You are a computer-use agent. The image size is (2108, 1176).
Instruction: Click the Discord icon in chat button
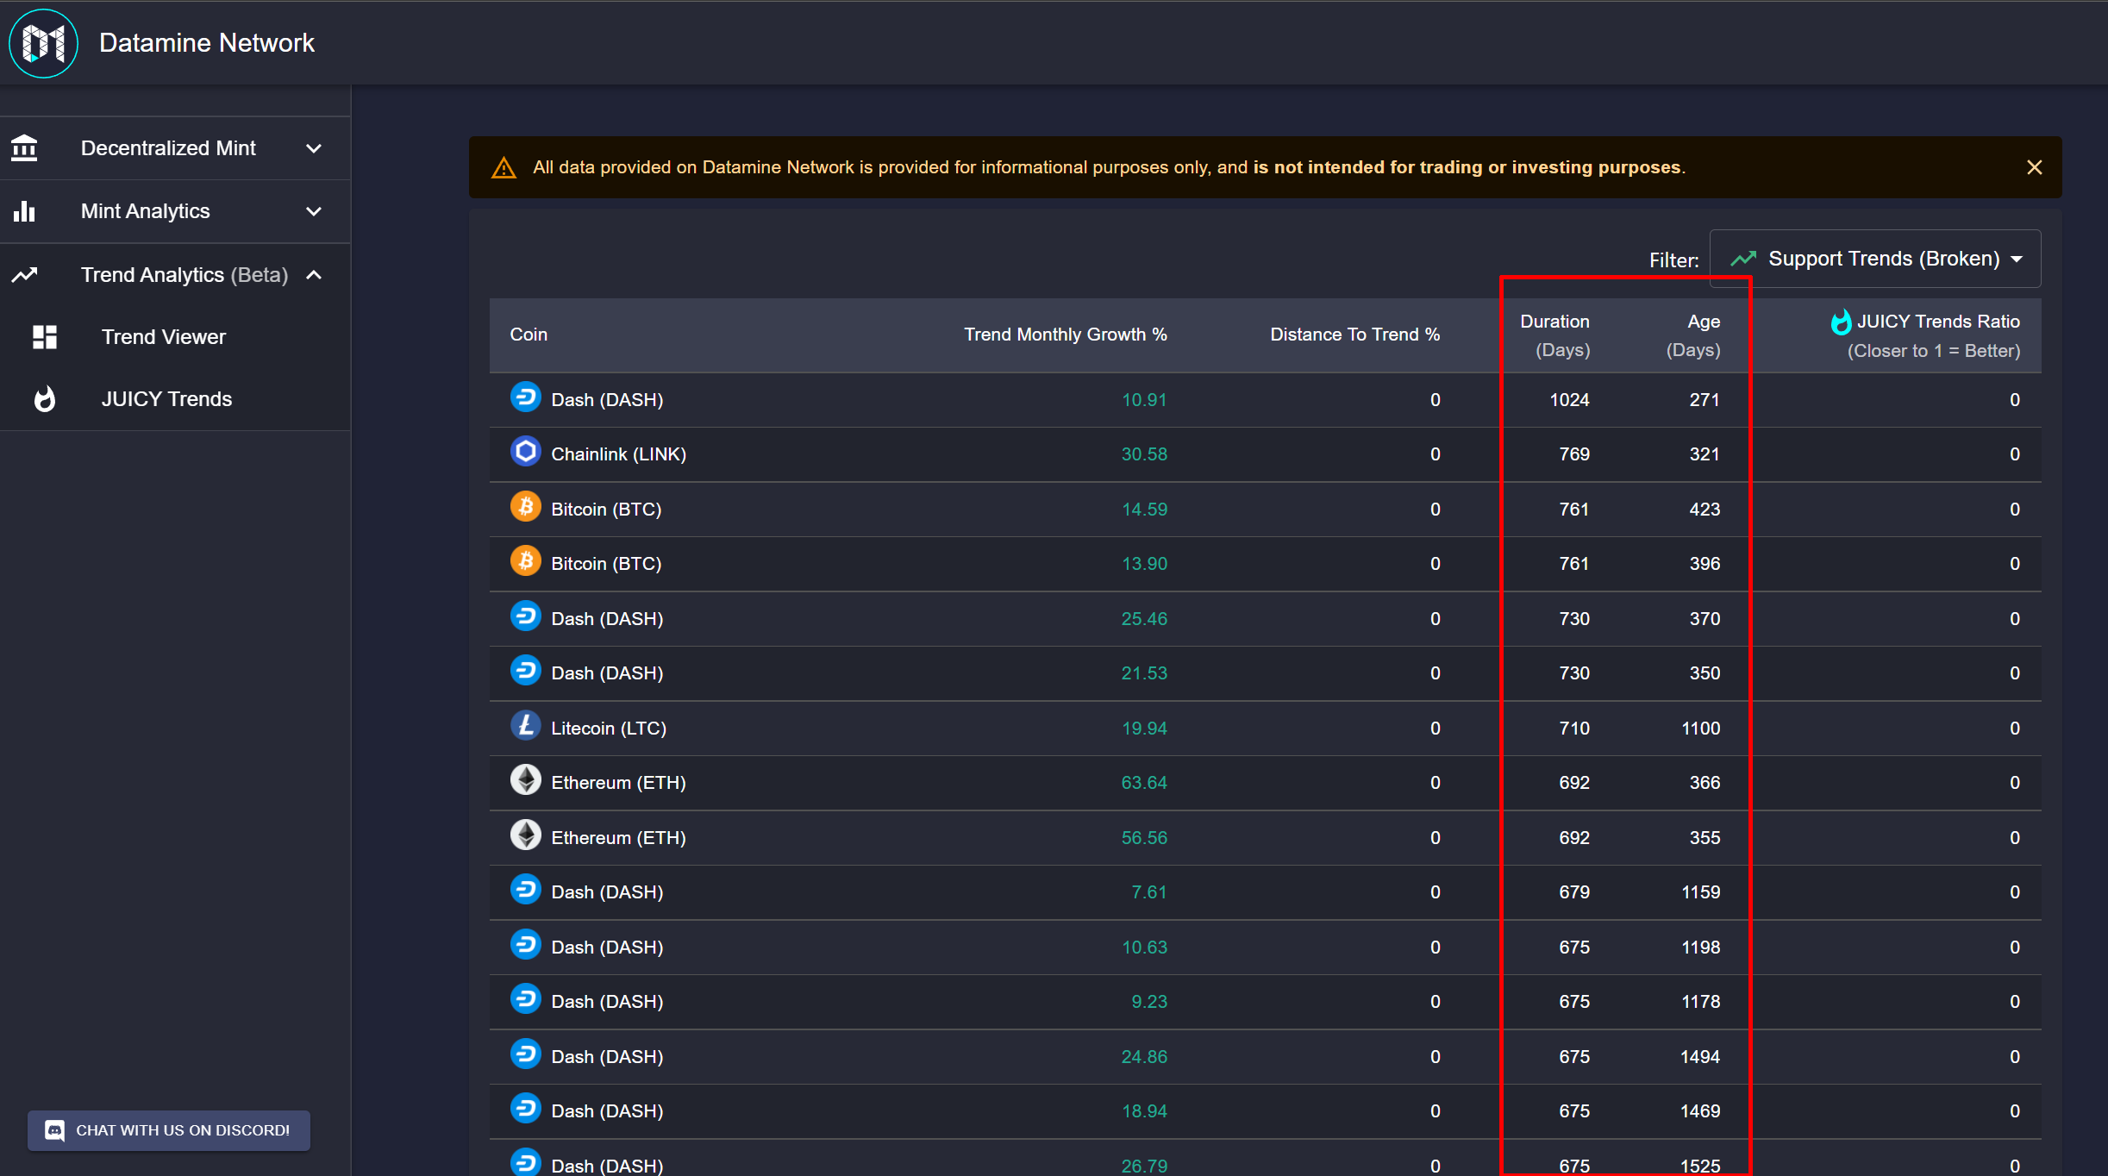pyautogui.click(x=54, y=1130)
